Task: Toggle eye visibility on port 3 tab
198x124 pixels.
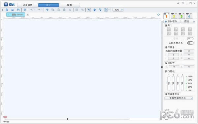Action: pyautogui.click(x=180, y=14)
